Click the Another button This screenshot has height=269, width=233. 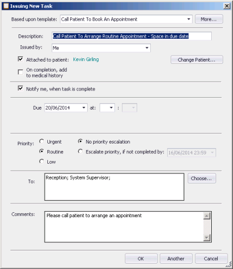coord(176,259)
